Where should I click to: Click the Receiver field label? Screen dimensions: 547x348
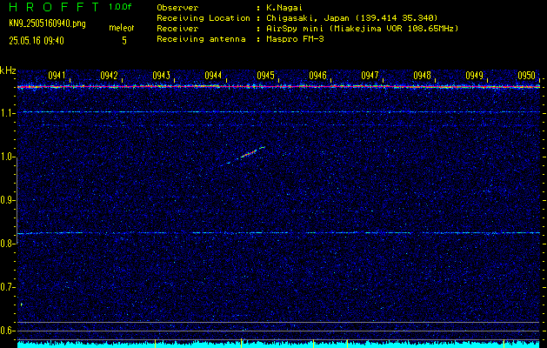[177, 29]
